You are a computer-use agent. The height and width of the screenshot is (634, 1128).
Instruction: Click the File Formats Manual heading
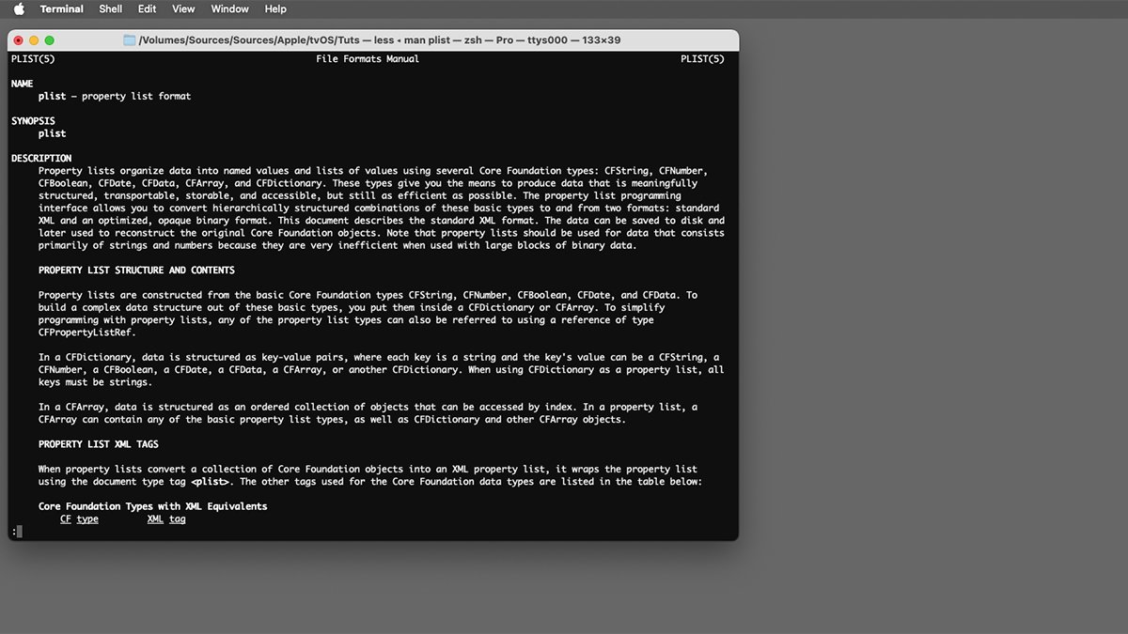tap(368, 59)
